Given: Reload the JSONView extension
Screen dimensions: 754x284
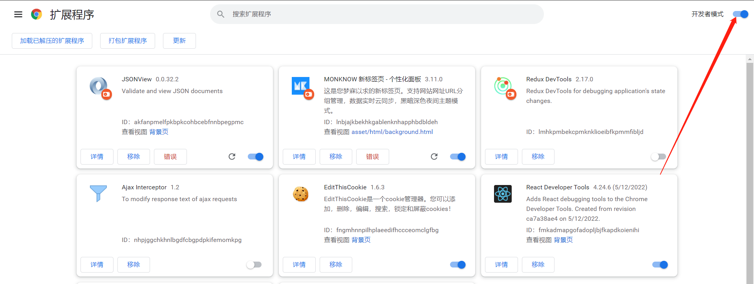Looking at the screenshot, I should [232, 157].
